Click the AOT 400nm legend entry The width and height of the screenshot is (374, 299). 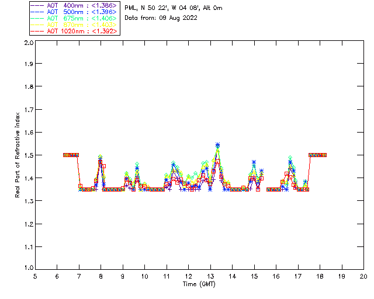74,5
